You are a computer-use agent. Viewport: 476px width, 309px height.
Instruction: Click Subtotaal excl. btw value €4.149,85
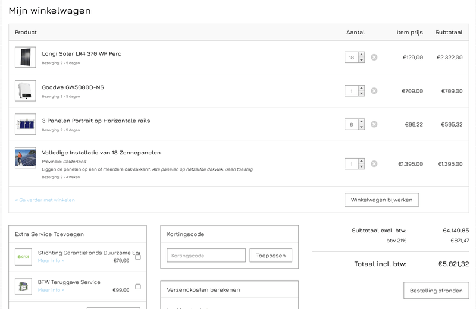coord(456,231)
